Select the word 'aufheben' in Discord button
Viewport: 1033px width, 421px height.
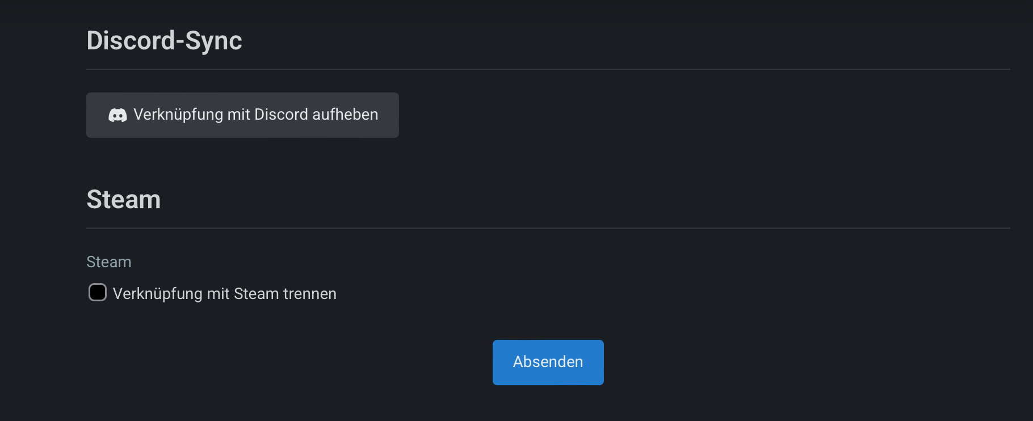point(345,115)
